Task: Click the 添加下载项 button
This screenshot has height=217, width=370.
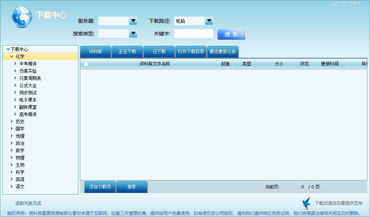Action: [100, 187]
